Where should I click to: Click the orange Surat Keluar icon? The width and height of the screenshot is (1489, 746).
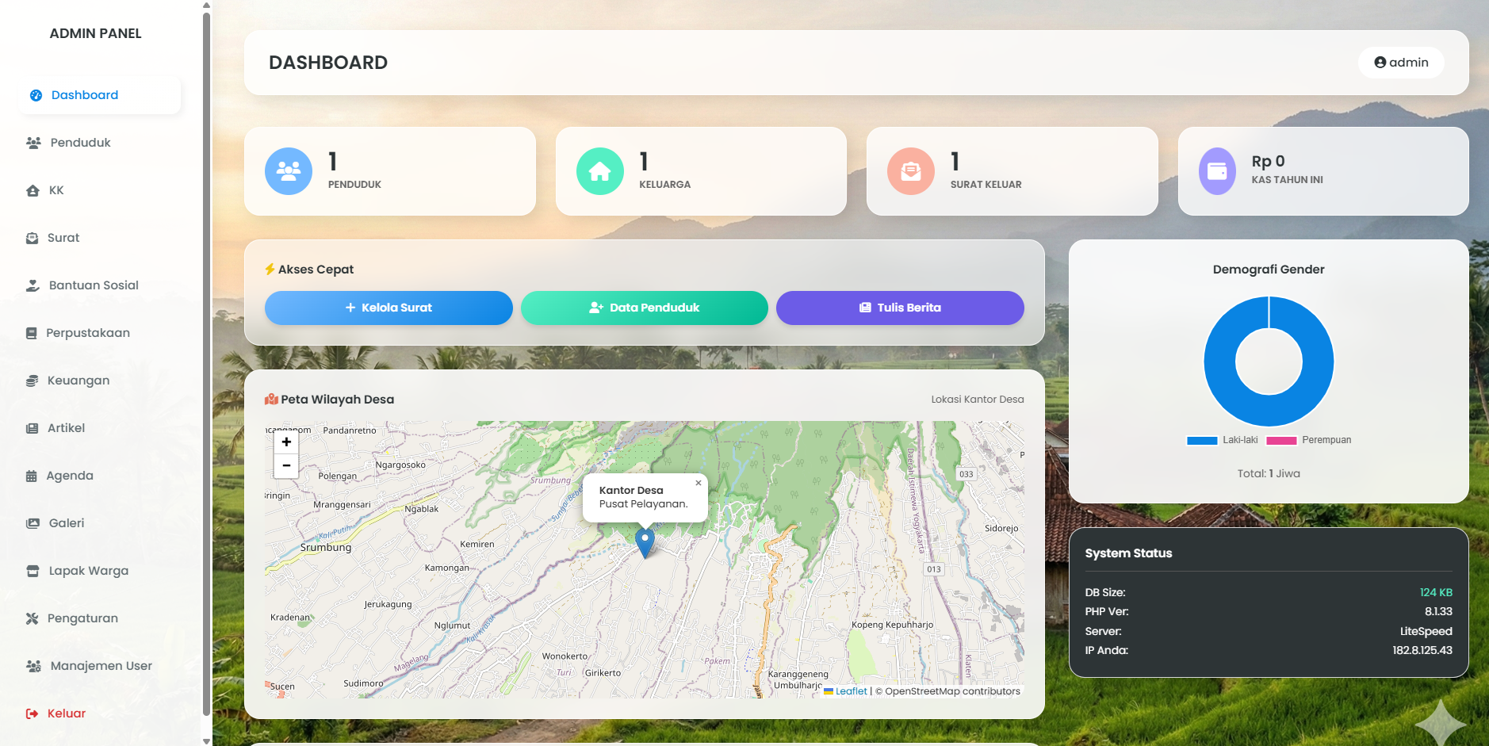[x=911, y=171]
